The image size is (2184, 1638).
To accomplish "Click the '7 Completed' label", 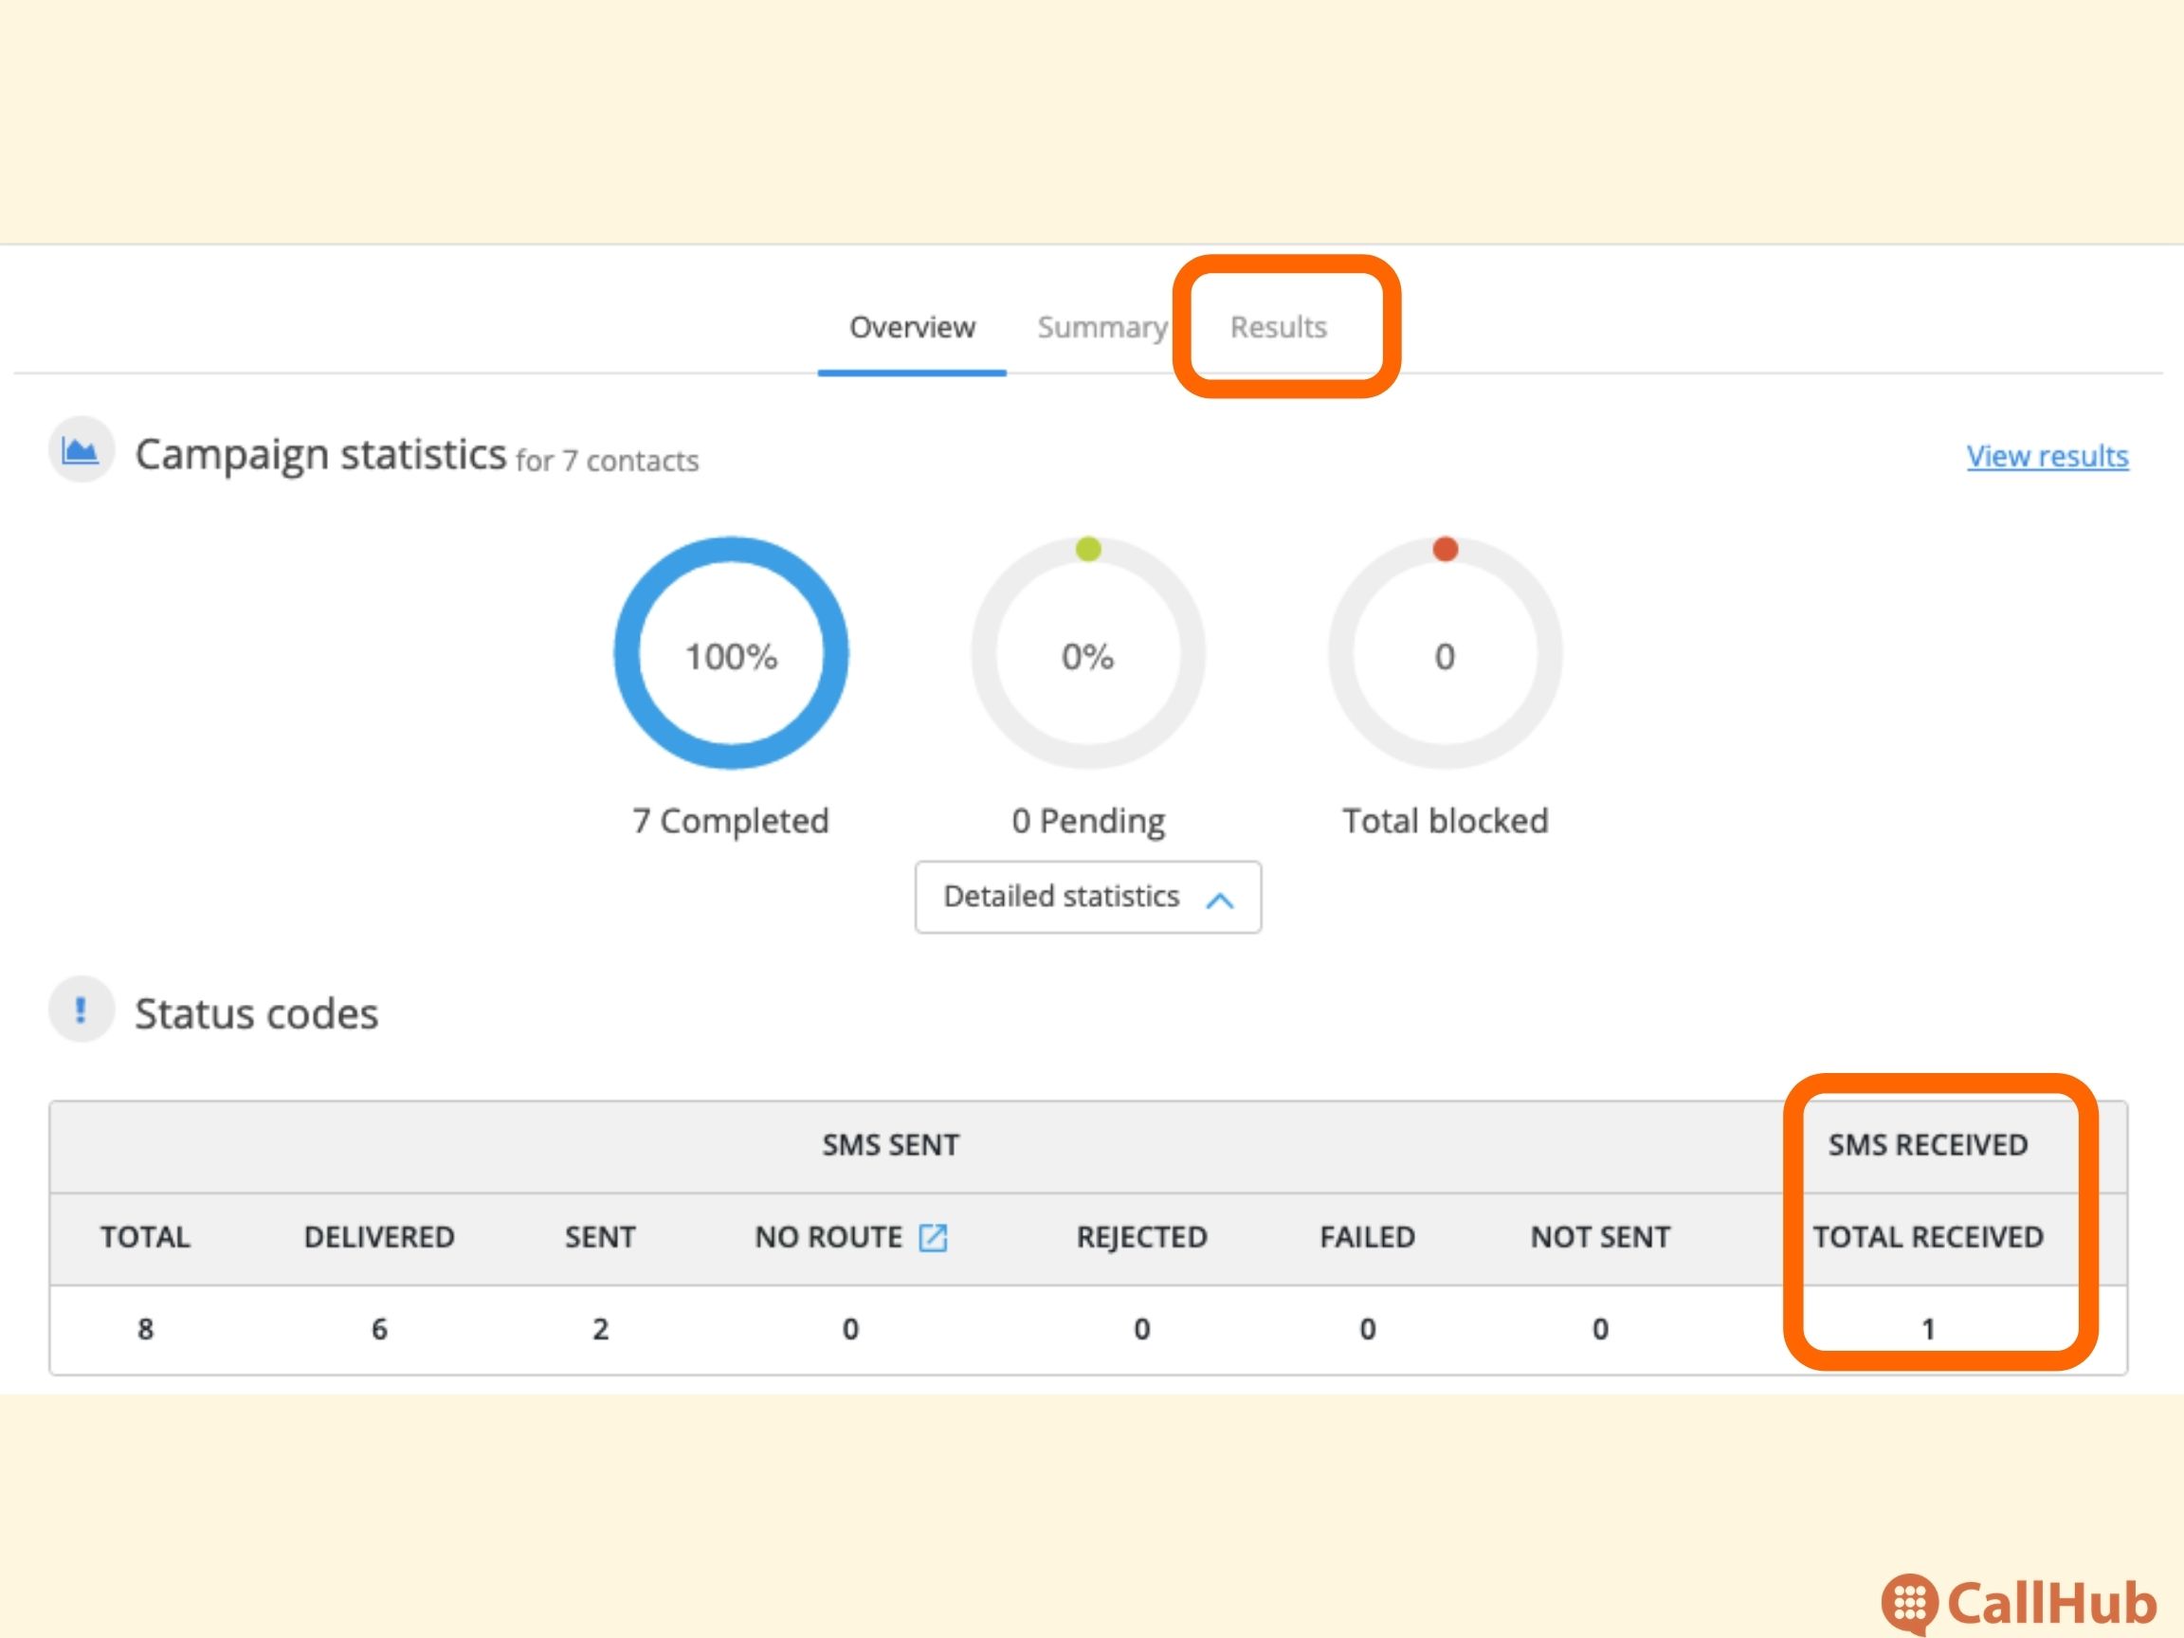I will [x=731, y=821].
